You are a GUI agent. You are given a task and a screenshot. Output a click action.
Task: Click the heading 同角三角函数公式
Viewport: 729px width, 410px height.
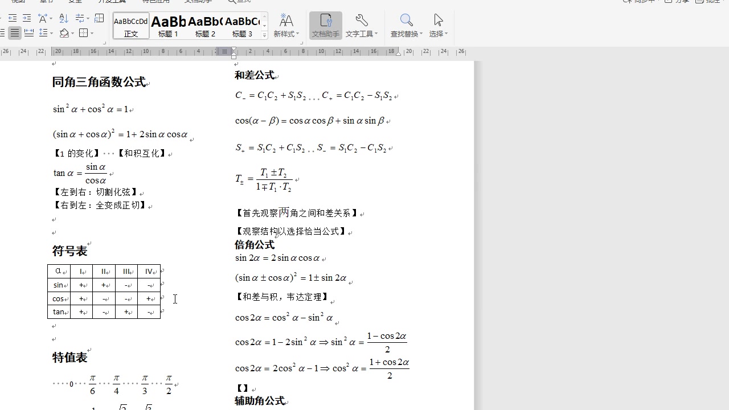pyautogui.click(x=99, y=82)
